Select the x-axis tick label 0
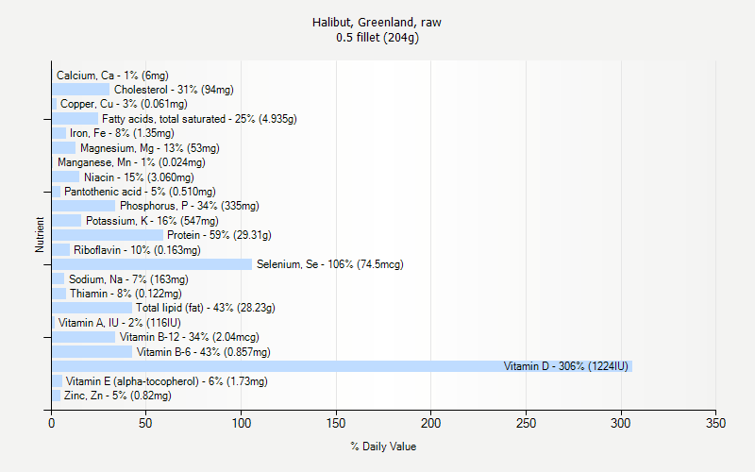Screen dimensions: 755x472 (52, 423)
